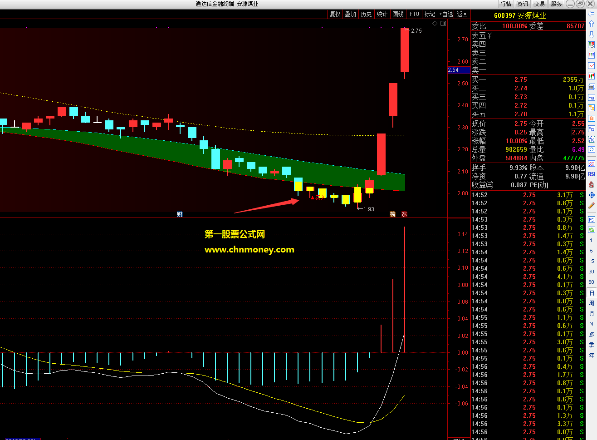597x440 pixels.
Task: Select the 日 daily period
Action: tap(592, 293)
